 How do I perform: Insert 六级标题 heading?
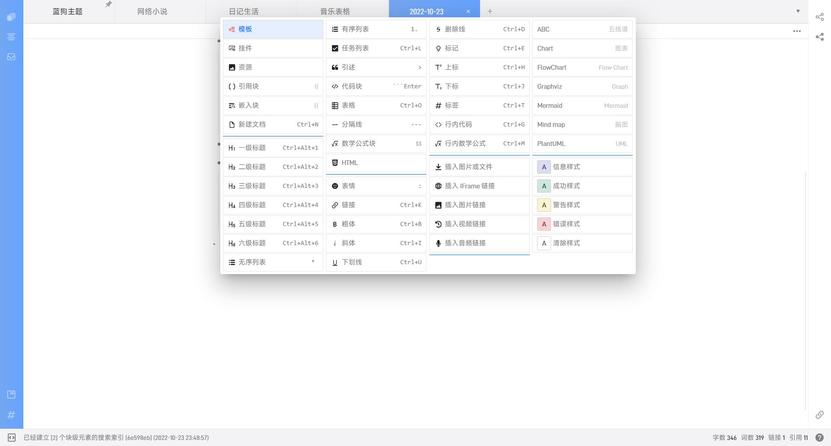click(273, 243)
